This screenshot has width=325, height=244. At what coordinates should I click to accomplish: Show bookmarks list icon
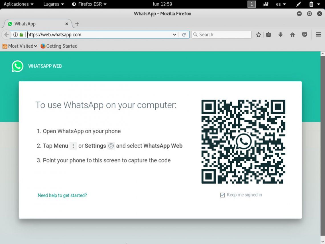point(269,35)
